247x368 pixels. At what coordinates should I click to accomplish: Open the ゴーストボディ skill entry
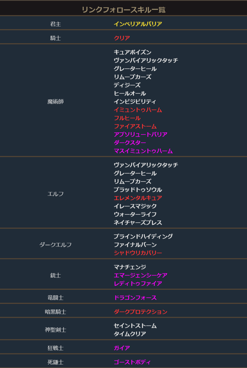pos(132,362)
